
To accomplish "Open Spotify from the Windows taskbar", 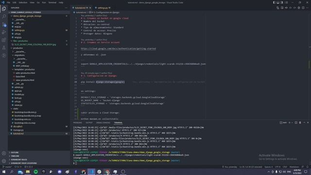I will (35, 172).
